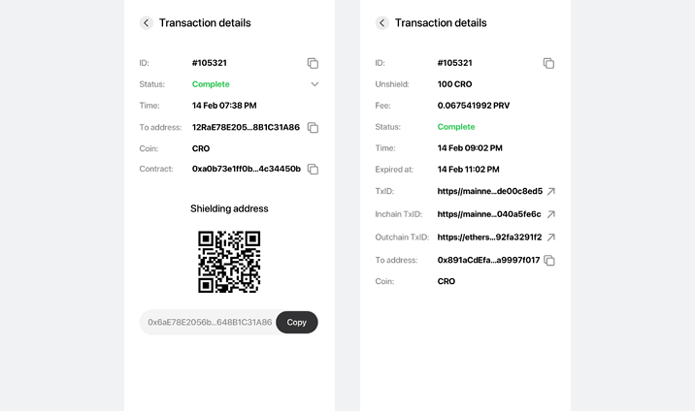Screen dimensions: 695x411
Task: Go back from left Transaction details panel
Action: pyautogui.click(x=147, y=22)
